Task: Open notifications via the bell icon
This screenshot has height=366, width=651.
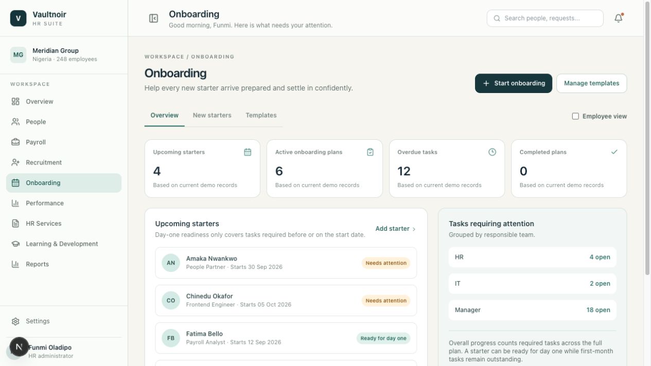Action: 619,18
